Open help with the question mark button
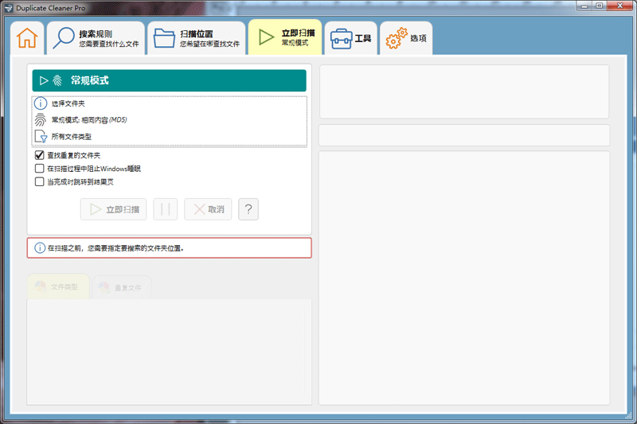 tap(248, 209)
